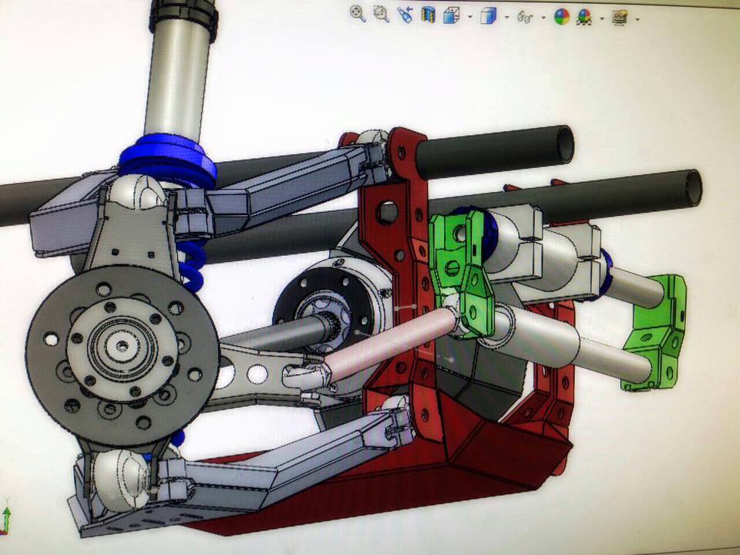Viewport: 740px width, 555px height.
Task: Open Edit Appearance color ball icon
Action: tap(562, 18)
